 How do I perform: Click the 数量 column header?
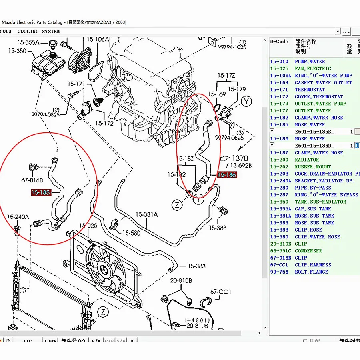[349, 47]
